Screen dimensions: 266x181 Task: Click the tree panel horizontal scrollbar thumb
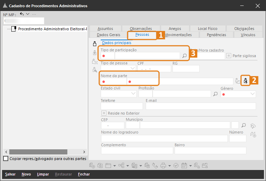tap(38, 152)
